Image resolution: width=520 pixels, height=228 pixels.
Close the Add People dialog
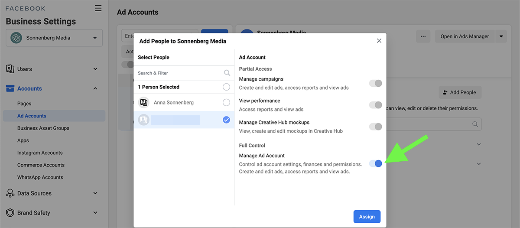(379, 41)
